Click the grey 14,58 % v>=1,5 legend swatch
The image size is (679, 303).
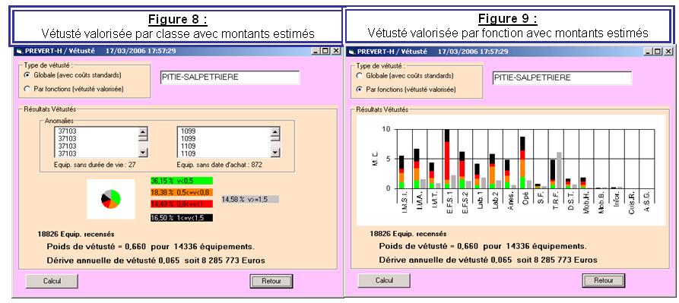[250, 200]
